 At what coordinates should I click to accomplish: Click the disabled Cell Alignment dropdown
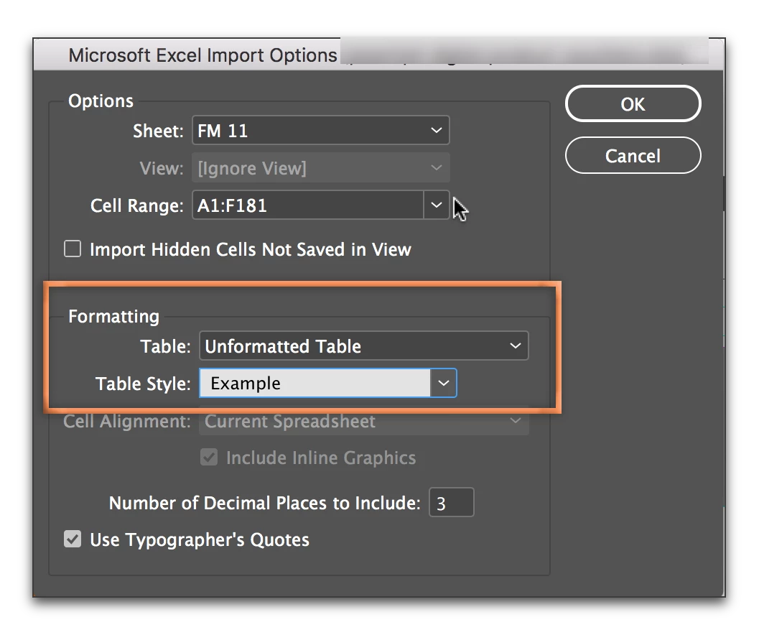coord(363,421)
